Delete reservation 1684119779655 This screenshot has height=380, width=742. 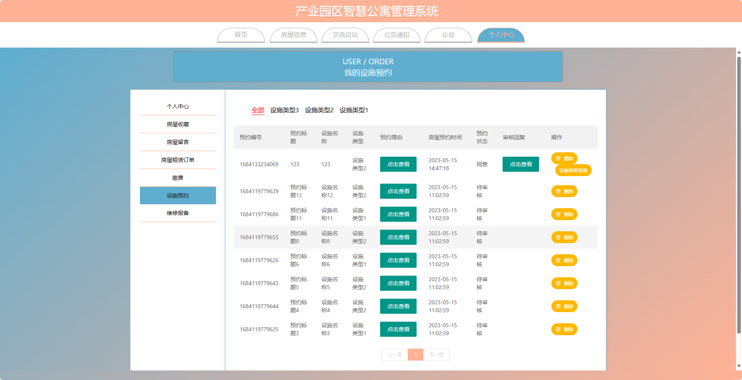(564, 237)
